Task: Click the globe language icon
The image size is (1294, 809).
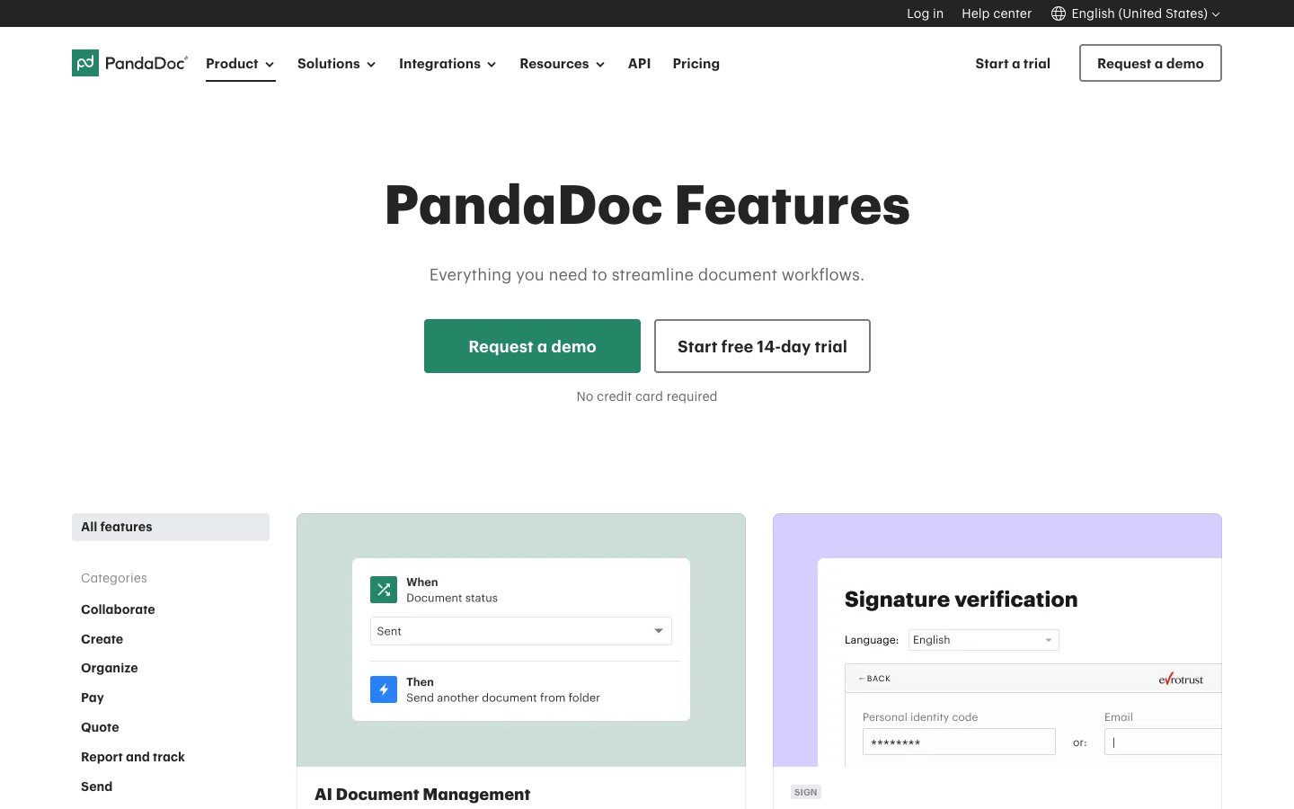Action: coord(1058,13)
